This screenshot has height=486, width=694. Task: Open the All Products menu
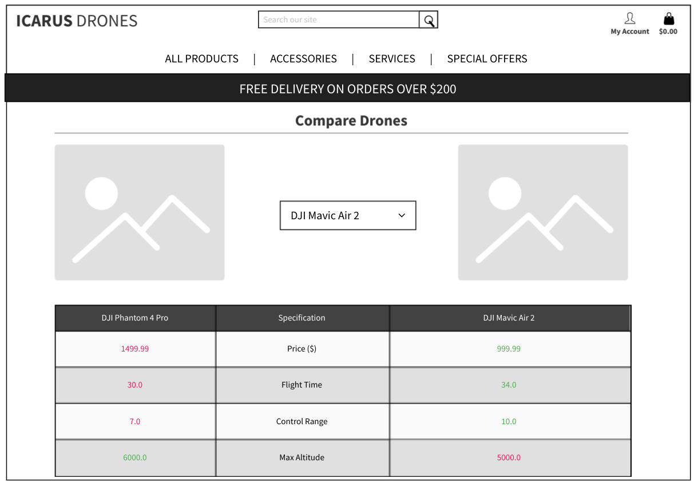[x=201, y=59]
